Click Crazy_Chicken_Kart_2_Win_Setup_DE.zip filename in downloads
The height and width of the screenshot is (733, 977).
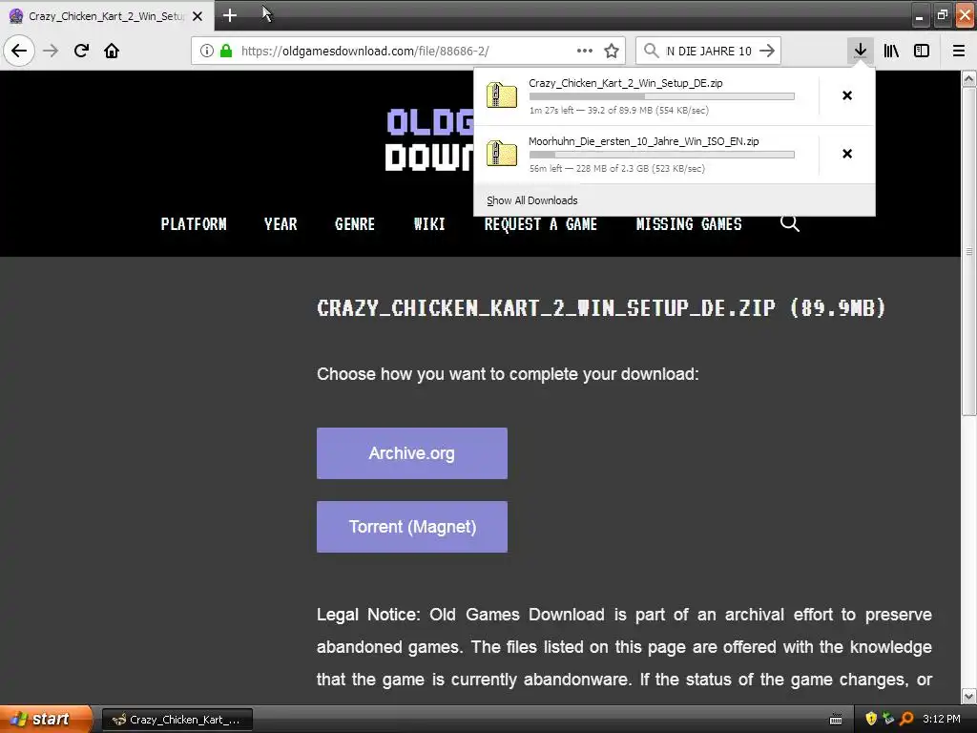point(626,83)
